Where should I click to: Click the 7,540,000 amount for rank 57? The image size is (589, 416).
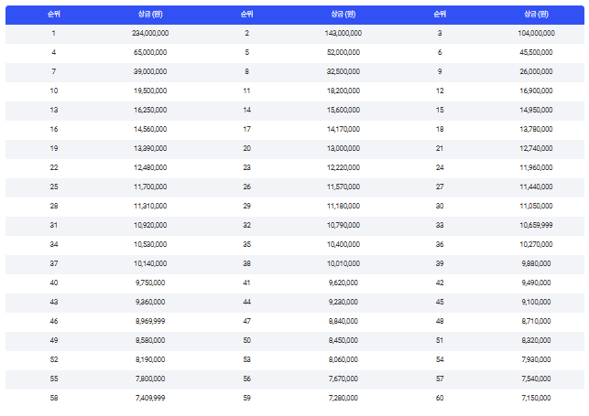(537, 379)
